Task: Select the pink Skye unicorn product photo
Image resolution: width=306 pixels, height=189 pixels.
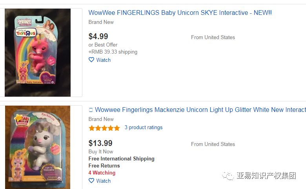Action: [x=38, y=52]
